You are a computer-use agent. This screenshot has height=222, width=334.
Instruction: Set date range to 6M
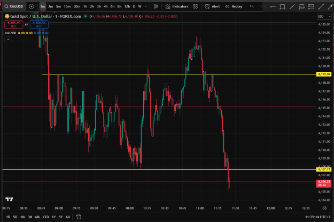37,217
